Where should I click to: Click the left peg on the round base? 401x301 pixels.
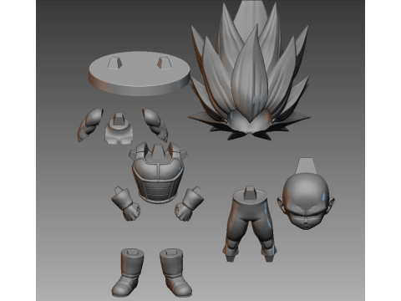(115, 62)
